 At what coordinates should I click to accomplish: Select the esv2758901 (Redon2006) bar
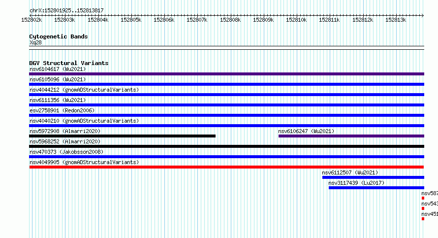(x=226, y=115)
